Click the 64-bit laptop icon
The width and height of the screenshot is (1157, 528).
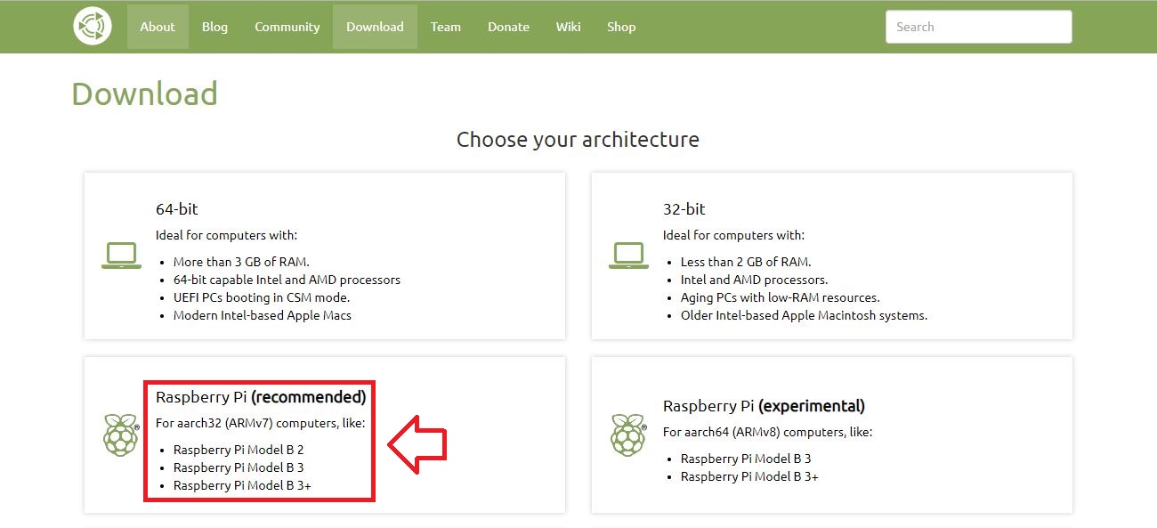pyautogui.click(x=121, y=256)
